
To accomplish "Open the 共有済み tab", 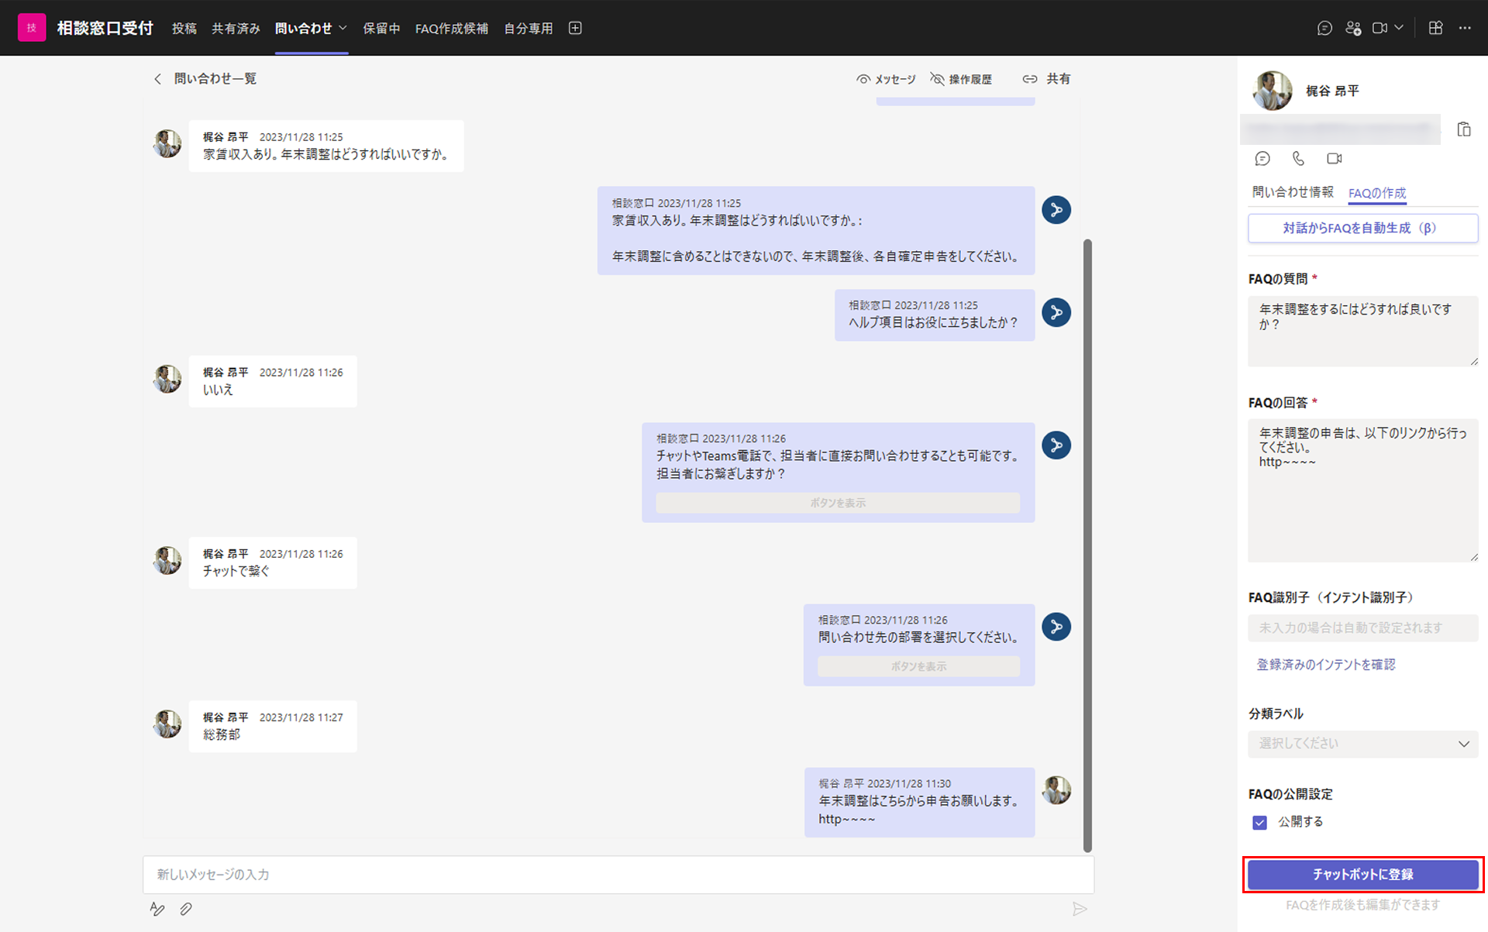I will pyautogui.click(x=236, y=29).
